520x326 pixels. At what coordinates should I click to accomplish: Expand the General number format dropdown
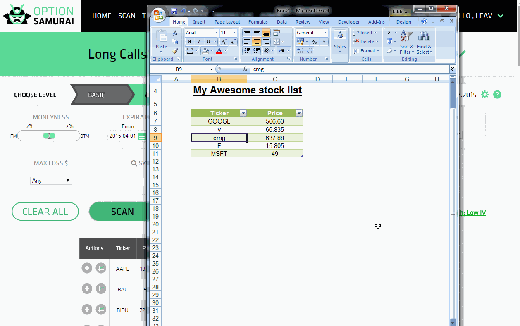pos(325,33)
